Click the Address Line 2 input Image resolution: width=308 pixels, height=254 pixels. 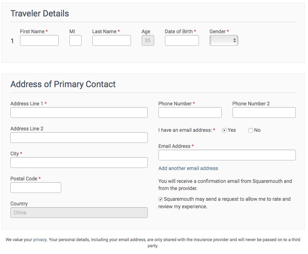[x=79, y=138]
